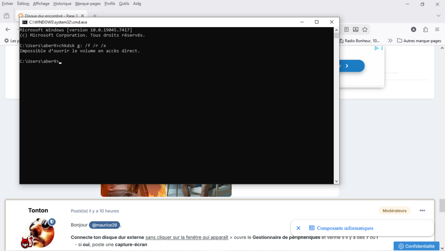The width and height of the screenshot is (445, 251).
Task: Click the download page icon next to reader view
Action: [x=356, y=29]
